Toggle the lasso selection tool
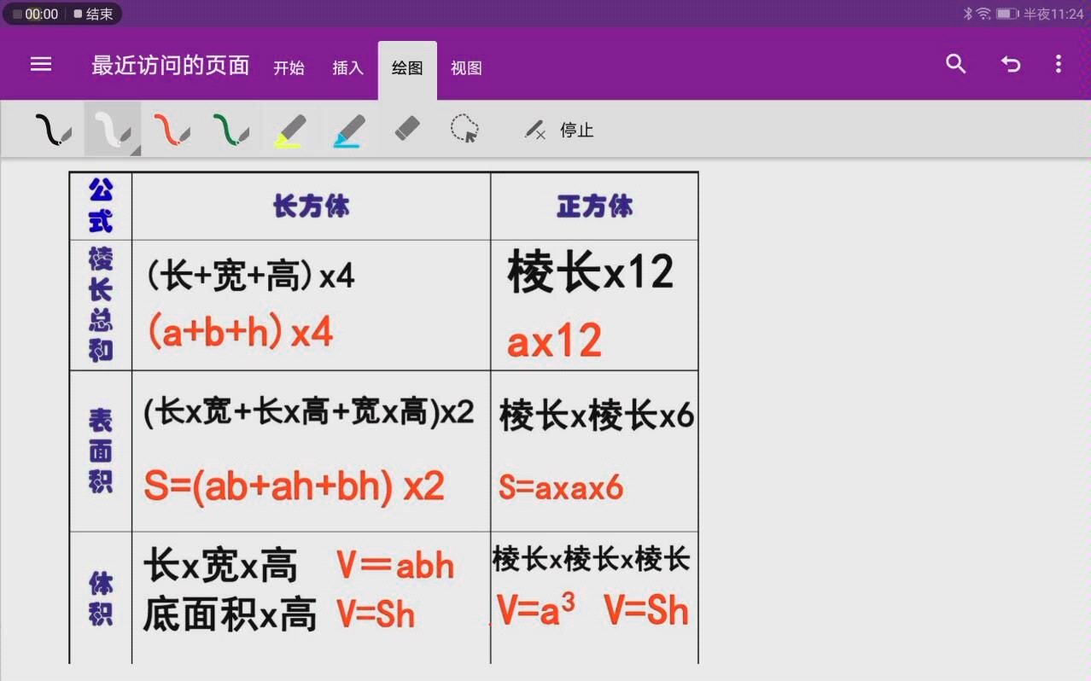1091x681 pixels. coord(464,128)
